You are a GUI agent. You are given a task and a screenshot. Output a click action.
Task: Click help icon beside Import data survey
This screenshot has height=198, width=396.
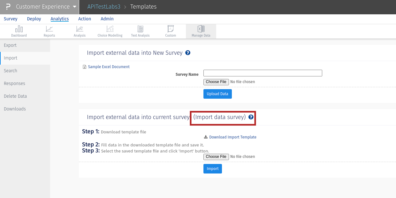tap(251, 117)
